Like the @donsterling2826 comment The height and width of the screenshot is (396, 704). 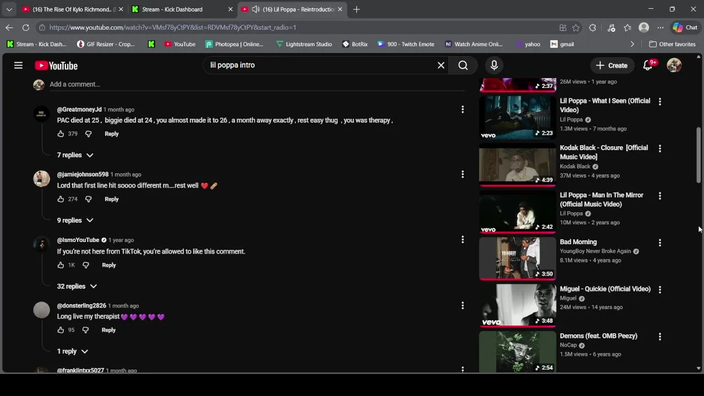(61, 330)
